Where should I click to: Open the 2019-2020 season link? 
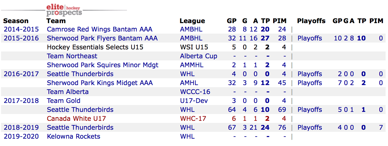[21, 137]
